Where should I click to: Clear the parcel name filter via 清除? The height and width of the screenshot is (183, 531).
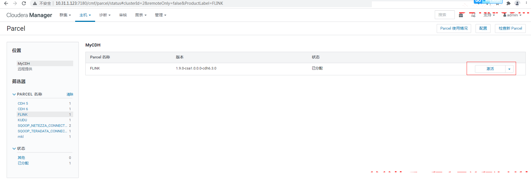[70, 94]
